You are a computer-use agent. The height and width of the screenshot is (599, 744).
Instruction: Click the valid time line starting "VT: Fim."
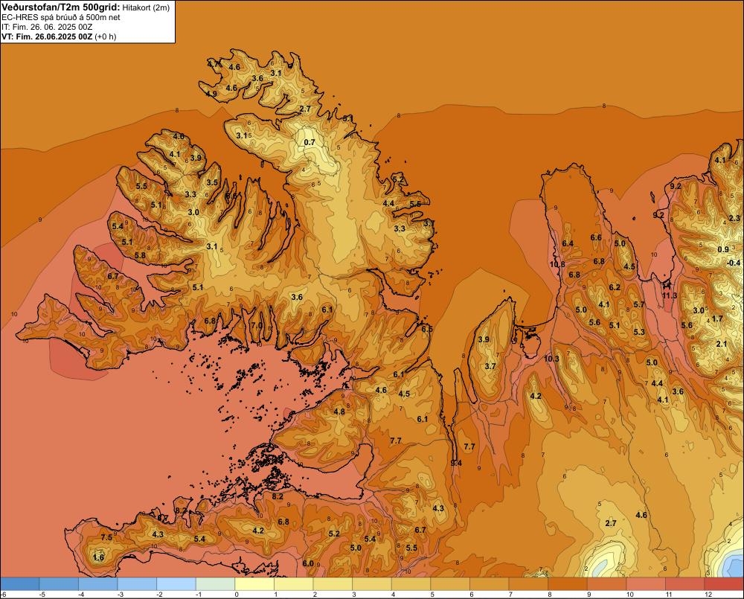coord(47,36)
